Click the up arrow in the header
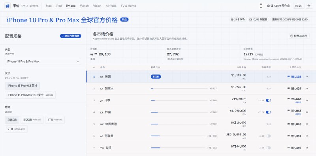The width and height of the screenshot is (316, 156). click(261, 4)
